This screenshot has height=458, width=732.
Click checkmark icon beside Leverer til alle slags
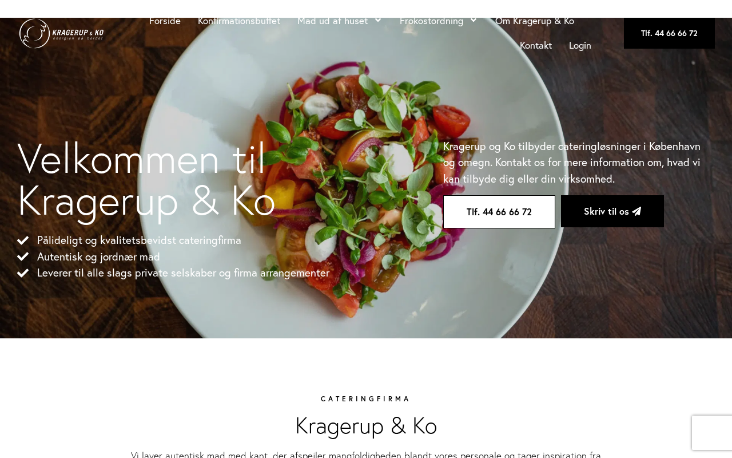[23, 273]
